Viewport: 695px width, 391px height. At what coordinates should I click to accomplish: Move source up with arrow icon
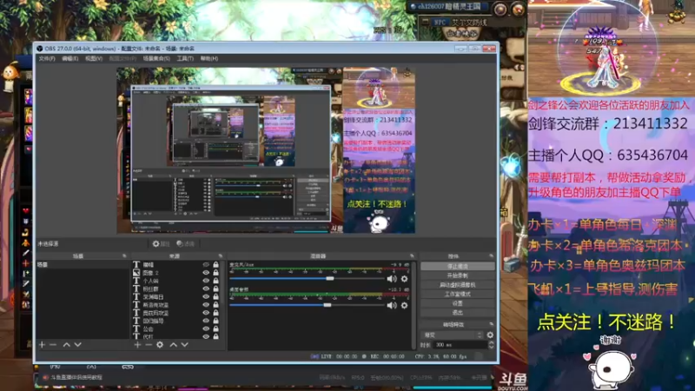173,344
